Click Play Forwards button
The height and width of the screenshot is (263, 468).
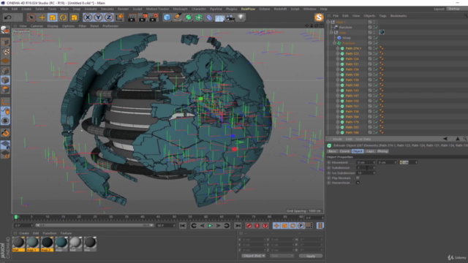(x=210, y=226)
